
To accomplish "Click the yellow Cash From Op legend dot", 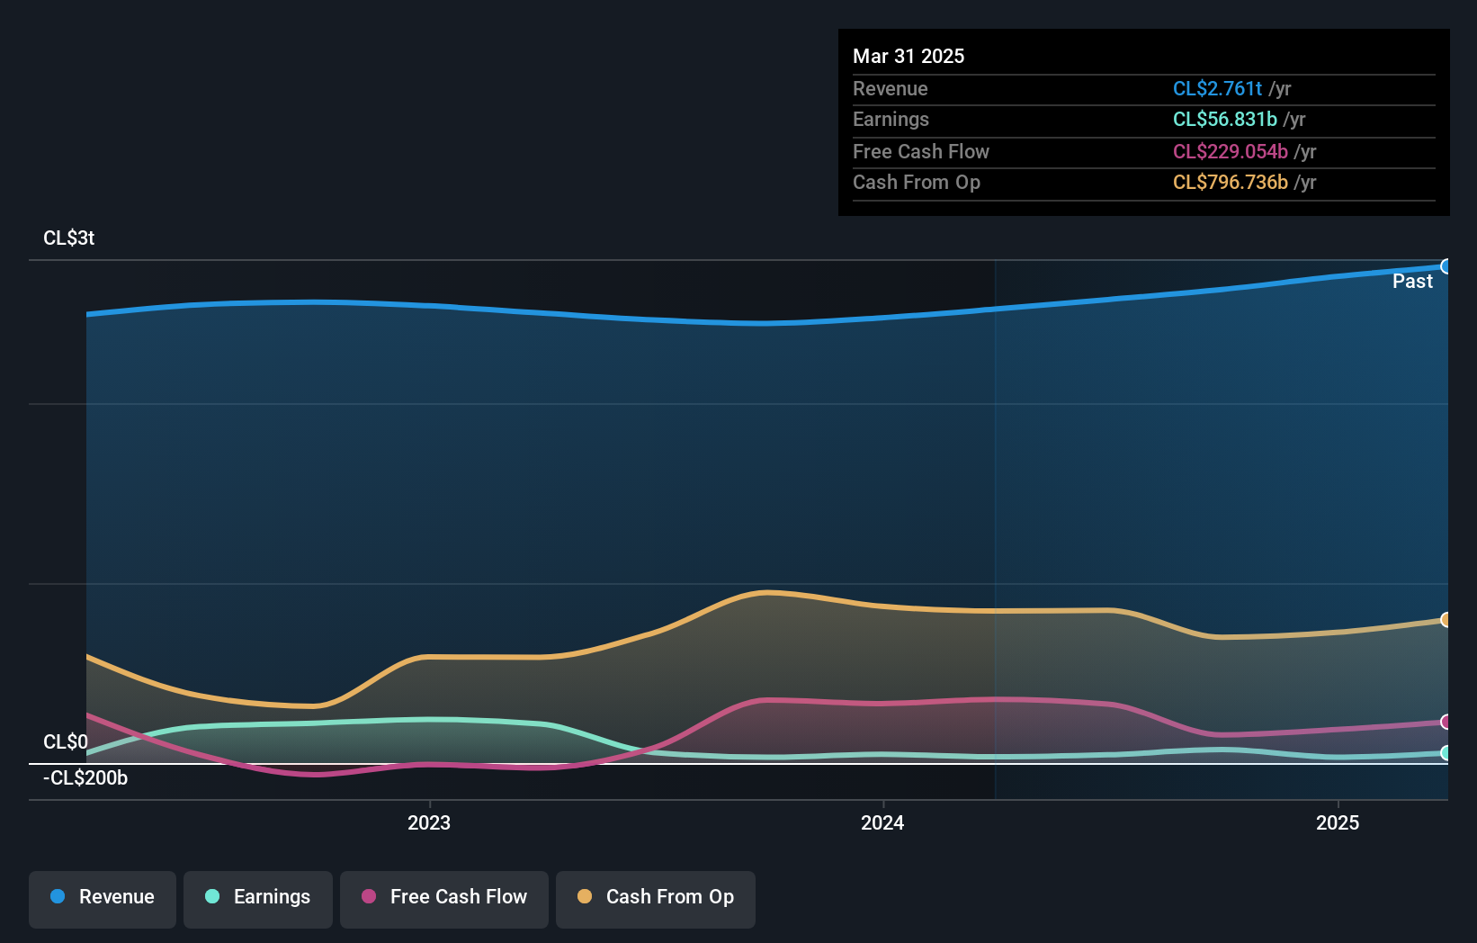I will 583,897.
